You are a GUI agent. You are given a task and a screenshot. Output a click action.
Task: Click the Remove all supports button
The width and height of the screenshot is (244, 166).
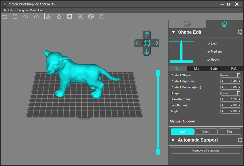[x=206, y=151]
